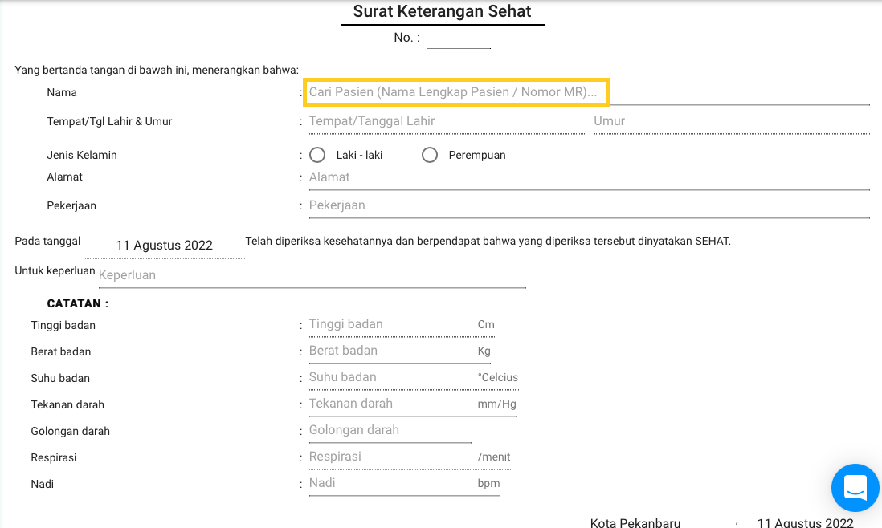Click the Surat Keterangan Sehat title

point(442,11)
